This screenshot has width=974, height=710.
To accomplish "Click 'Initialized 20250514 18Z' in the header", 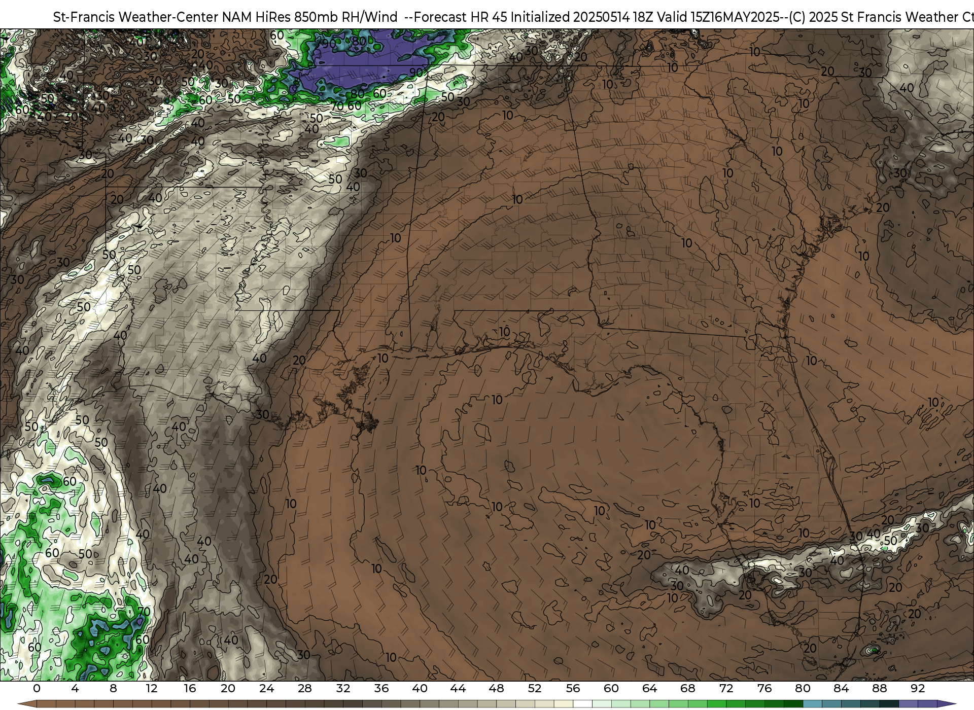I will pyautogui.click(x=582, y=17).
